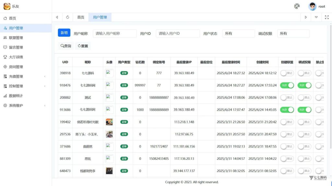
Task: Click avatar thumbnail of user 199402
Action: click(109, 122)
